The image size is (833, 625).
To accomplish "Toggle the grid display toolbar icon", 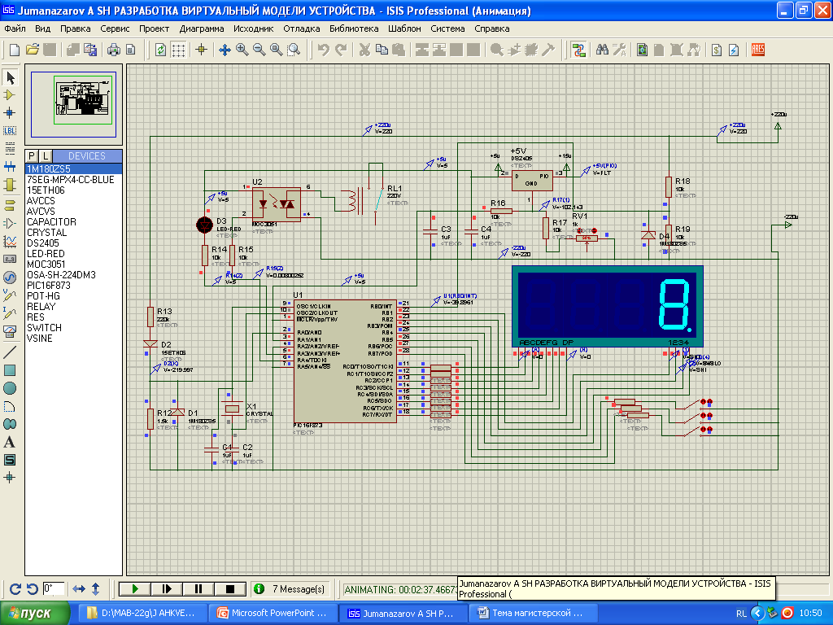I will coord(178,50).
